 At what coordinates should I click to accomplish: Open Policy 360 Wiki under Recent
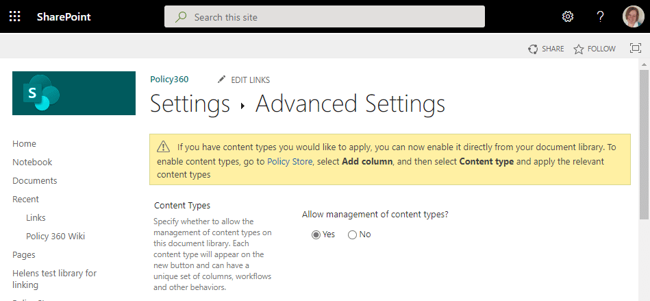point(55,237)
